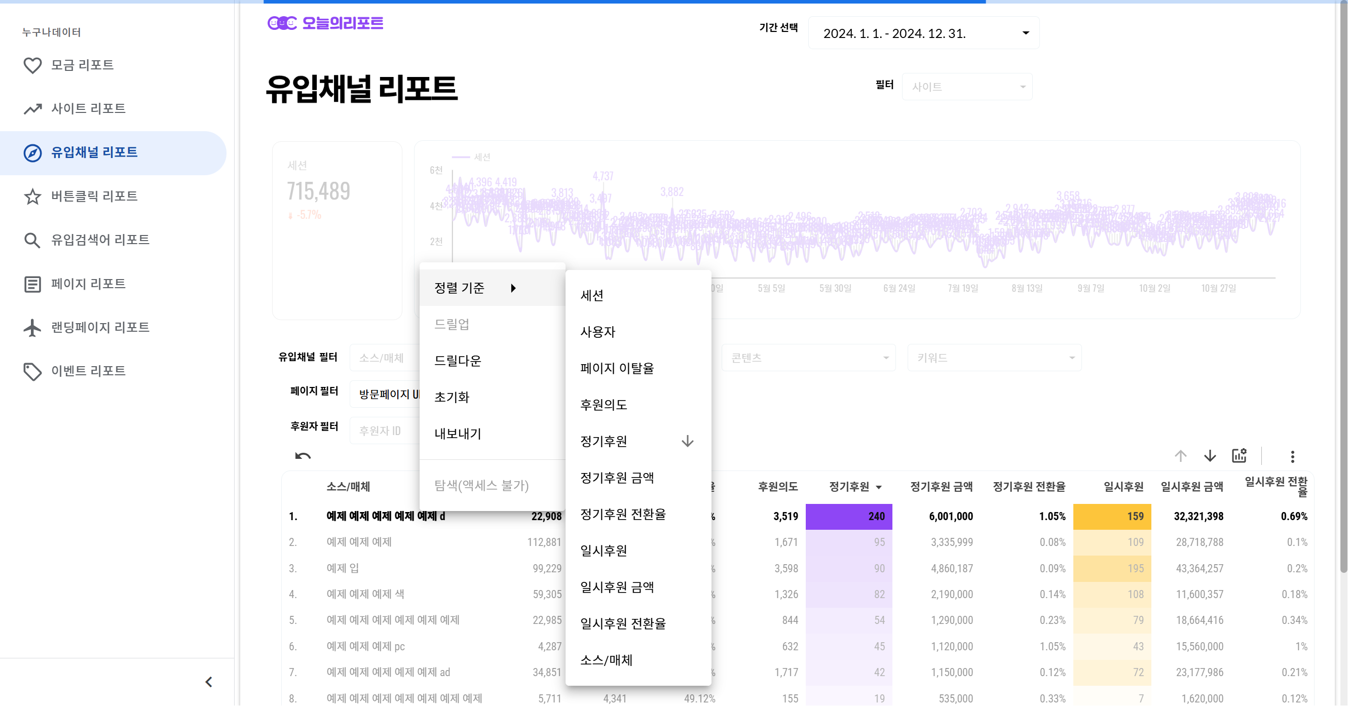Screen dimensions: 1348x706
Task: Sort by 정기후원 전환율 in the submenu
Action: [x=639, y=515]
